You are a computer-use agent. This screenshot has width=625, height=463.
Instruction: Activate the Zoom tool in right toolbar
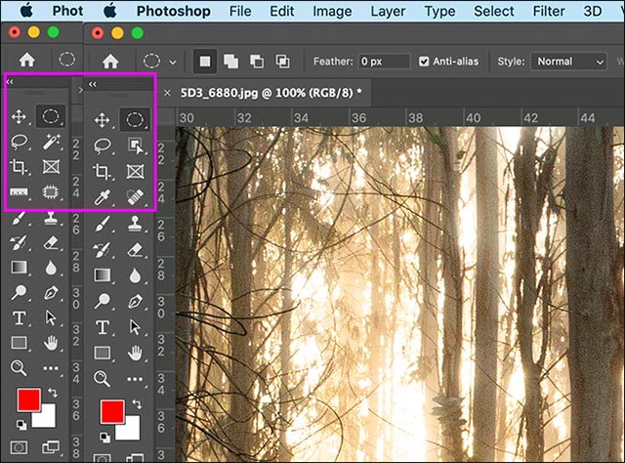point(101,376)
